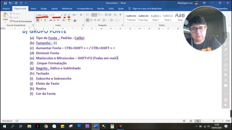The width and height of the screenshot is (232, 130).
Task: Open Google Chrome from the taskbar
Action: tap(46, 126)
